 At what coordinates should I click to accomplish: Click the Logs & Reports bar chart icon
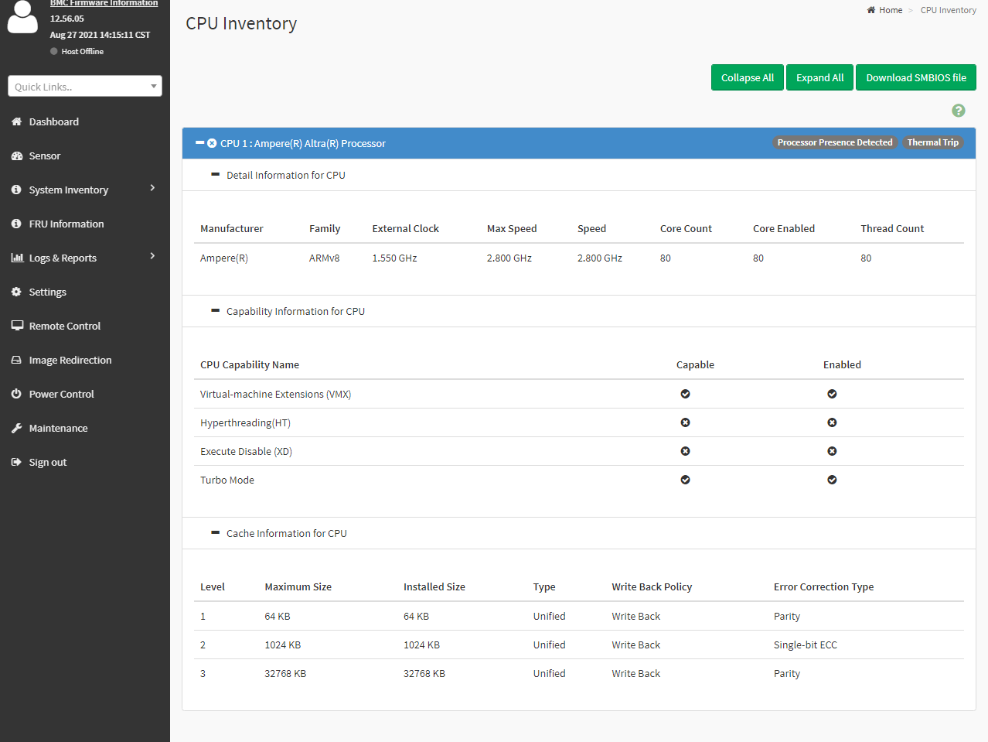tap(17, 258)
